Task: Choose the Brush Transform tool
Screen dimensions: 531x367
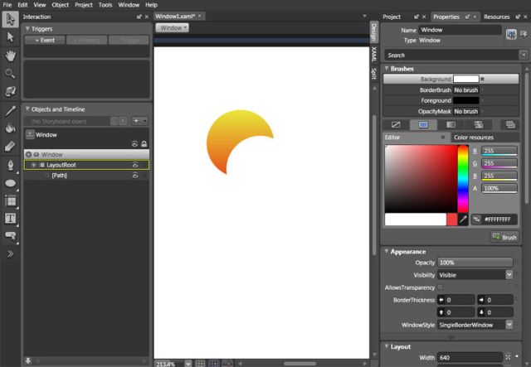Action: coord(10,146)
